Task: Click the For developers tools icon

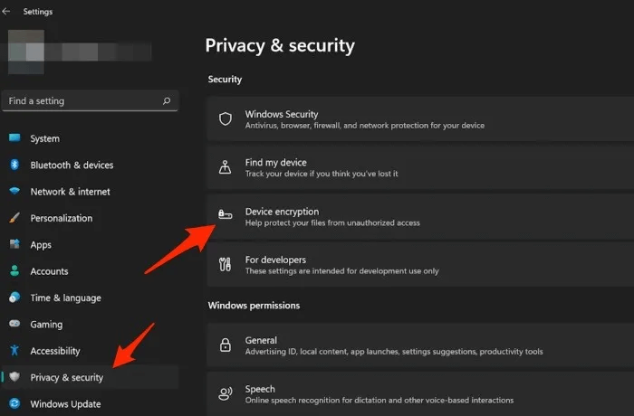Action: [x=226, y=264]
